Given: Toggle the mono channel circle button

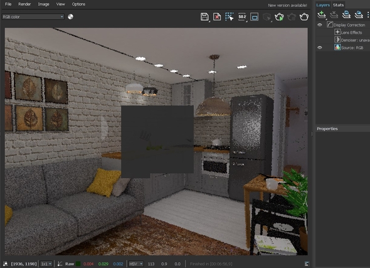Looking at the screenshot, I should point(70,17).
